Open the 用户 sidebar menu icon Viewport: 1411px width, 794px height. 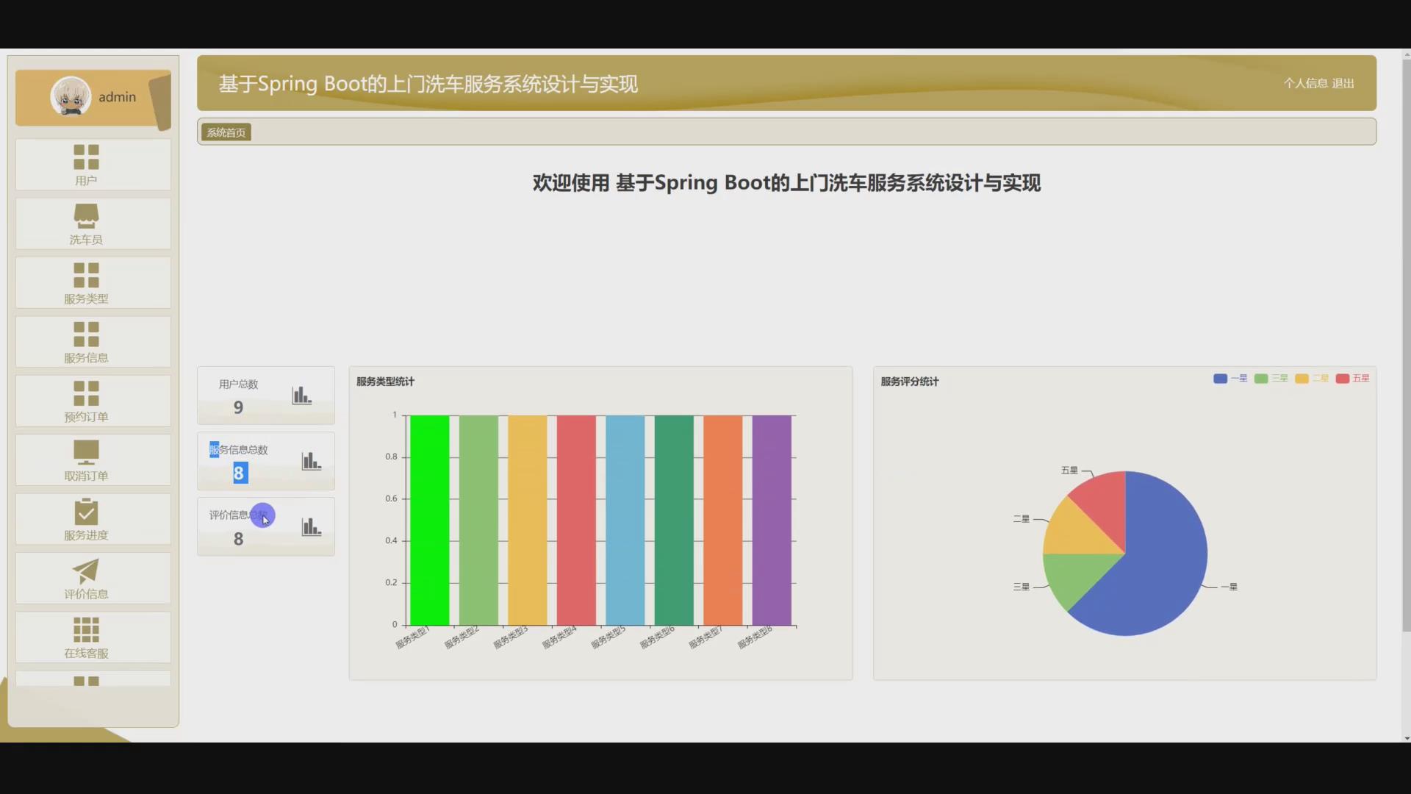pyautogui.click(x=86, y=157)
